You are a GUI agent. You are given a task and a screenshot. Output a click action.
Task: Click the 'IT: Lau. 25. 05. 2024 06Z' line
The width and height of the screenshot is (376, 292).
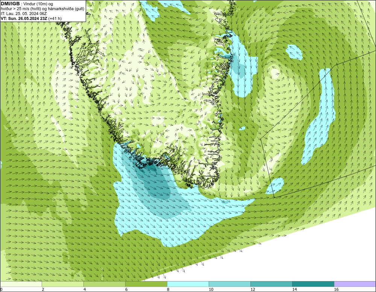(24, 14)
